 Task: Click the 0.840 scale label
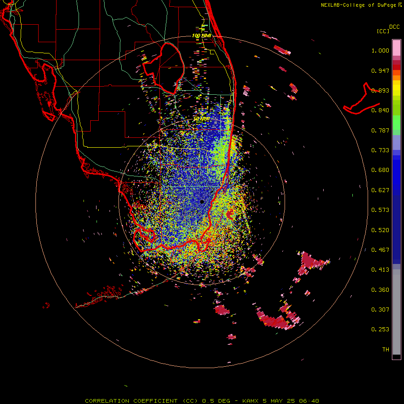[x=380, y=110]
